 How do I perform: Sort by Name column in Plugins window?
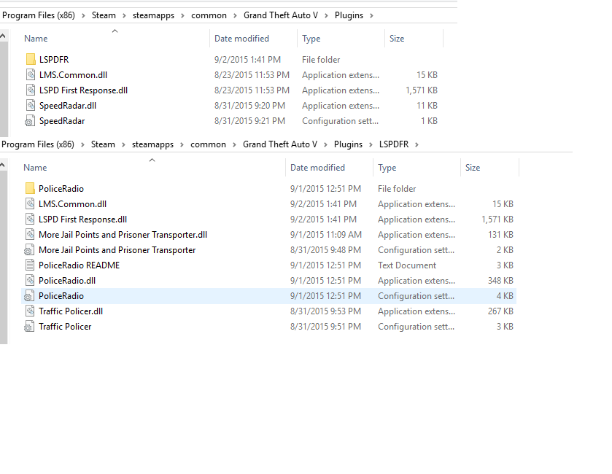click(36, 39)
